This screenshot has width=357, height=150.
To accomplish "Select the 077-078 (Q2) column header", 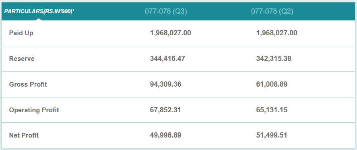I will pyautogui.click(x=272, y=11).
